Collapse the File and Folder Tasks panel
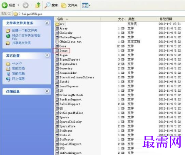 [47, 22]
